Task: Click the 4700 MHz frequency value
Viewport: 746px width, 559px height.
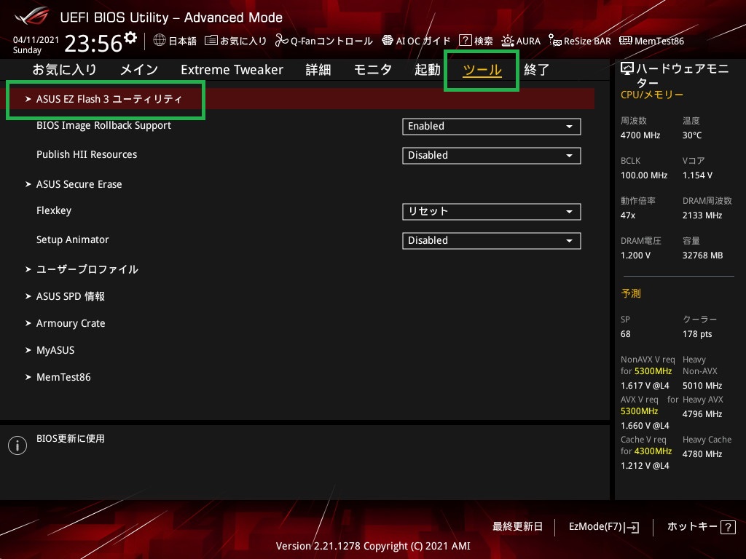Action: click(640, 135)
